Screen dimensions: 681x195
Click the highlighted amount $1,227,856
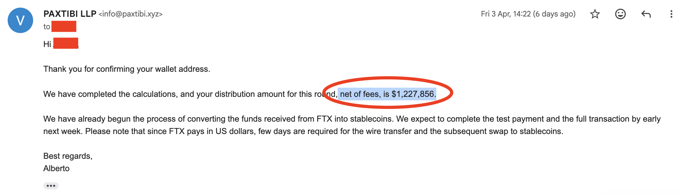pos(413,94)
